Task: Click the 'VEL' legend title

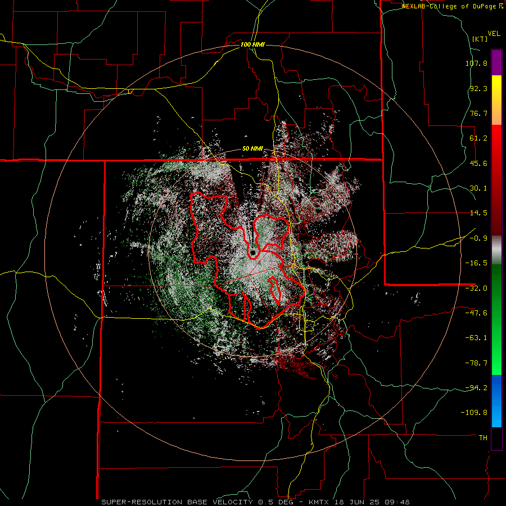Action: [x=494, y=34]
